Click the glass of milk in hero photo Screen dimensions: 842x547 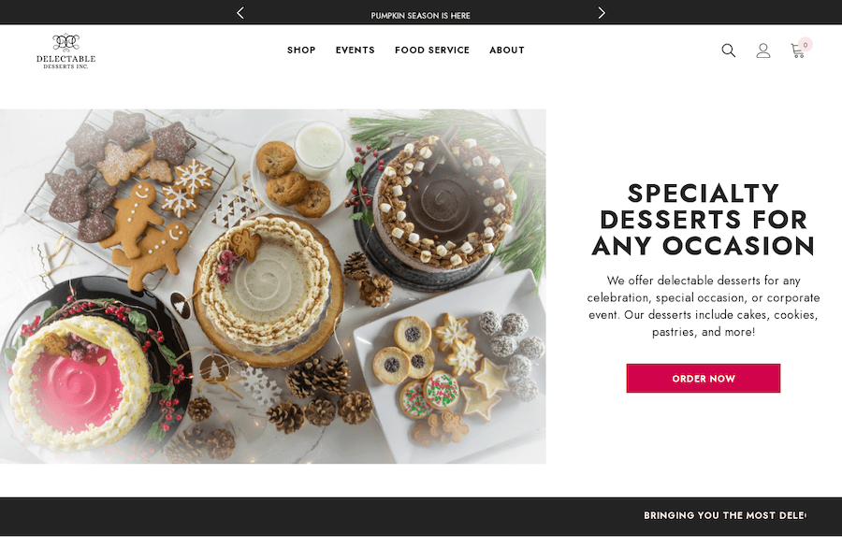tap(320, 150)
